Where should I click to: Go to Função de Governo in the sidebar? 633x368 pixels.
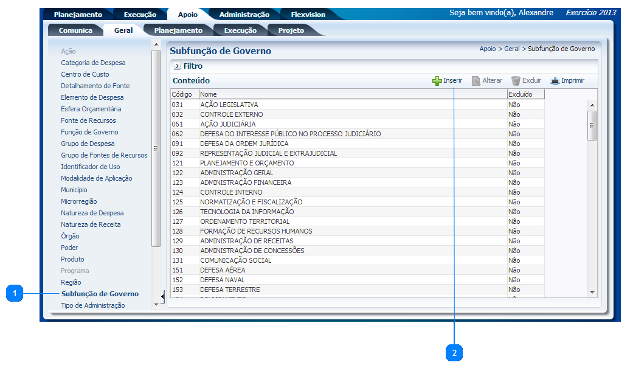point(89,132)
